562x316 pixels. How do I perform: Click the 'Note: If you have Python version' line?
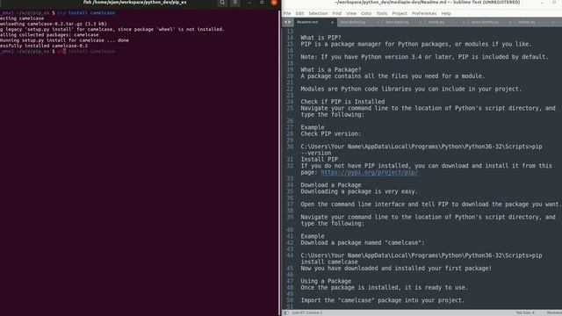tap(424, 57)
